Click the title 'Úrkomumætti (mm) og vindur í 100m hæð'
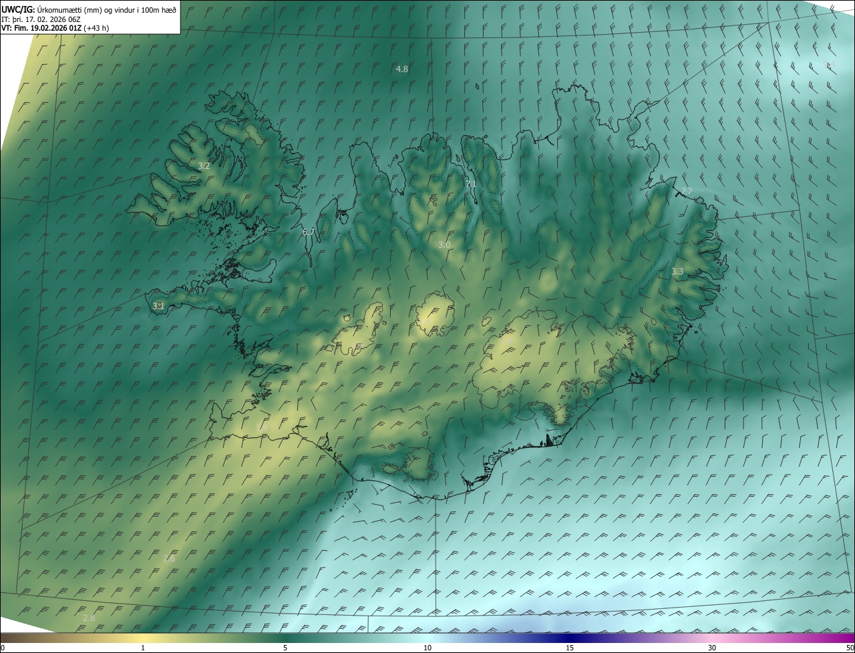855x653 pixels. (x=106, y=9)
